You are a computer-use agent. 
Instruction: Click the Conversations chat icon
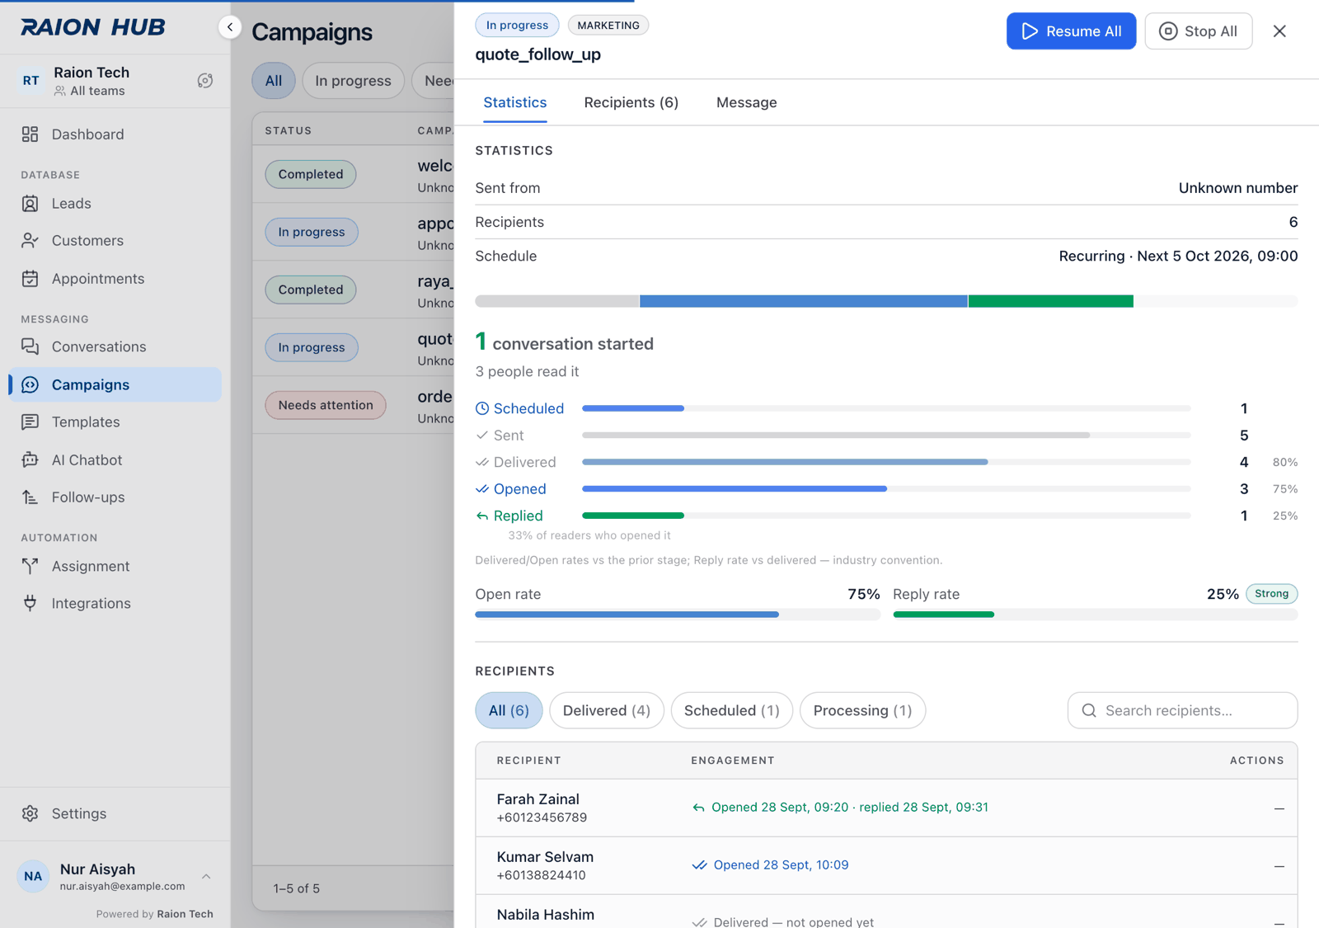[x=31, y=346]
